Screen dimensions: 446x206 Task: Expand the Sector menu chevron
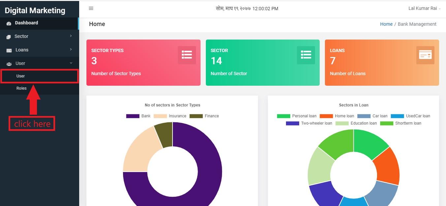[71, 36]
